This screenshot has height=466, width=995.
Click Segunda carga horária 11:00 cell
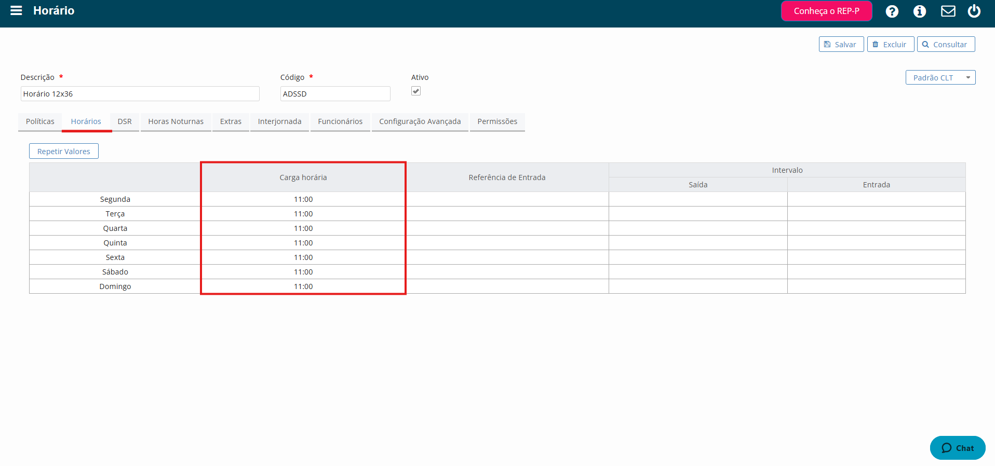click(x=303, y=199)
